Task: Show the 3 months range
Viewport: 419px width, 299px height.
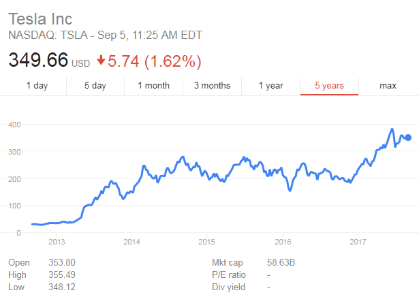Action: 212,86
